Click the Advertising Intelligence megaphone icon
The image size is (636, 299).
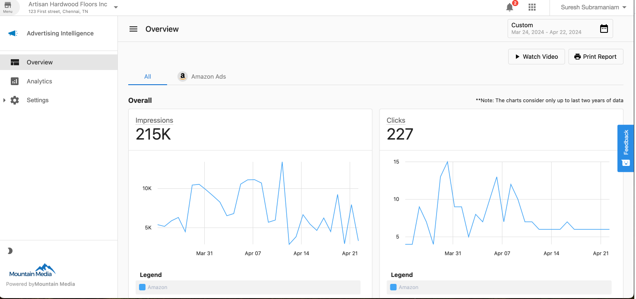pos(13,33)
